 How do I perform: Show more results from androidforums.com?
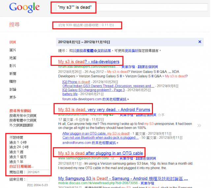[x=90, y=143]
